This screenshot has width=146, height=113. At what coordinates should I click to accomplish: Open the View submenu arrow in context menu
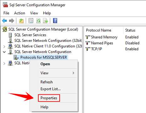(73, 73)
